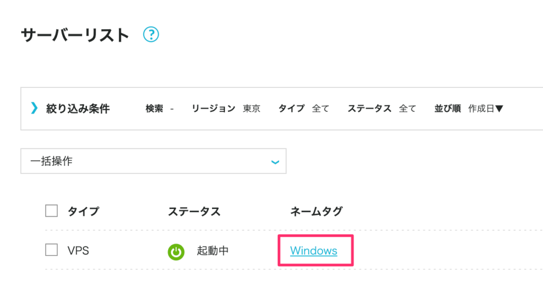Click the タイプ column header

[83, 211]
